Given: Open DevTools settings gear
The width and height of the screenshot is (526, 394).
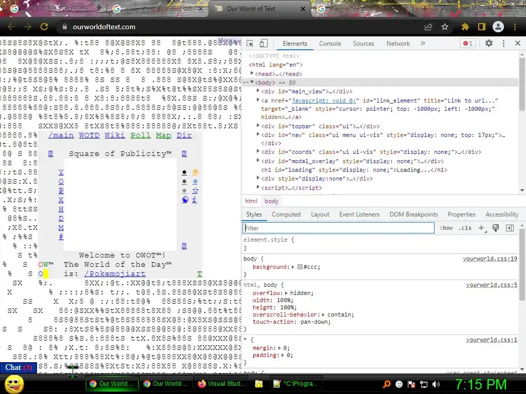Looking at the screenshot, I should coord(489,43).
